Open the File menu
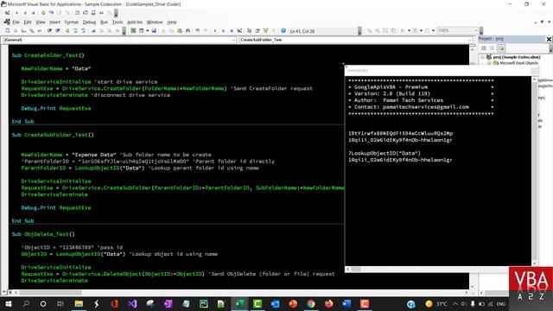 [x=16, y=22]
